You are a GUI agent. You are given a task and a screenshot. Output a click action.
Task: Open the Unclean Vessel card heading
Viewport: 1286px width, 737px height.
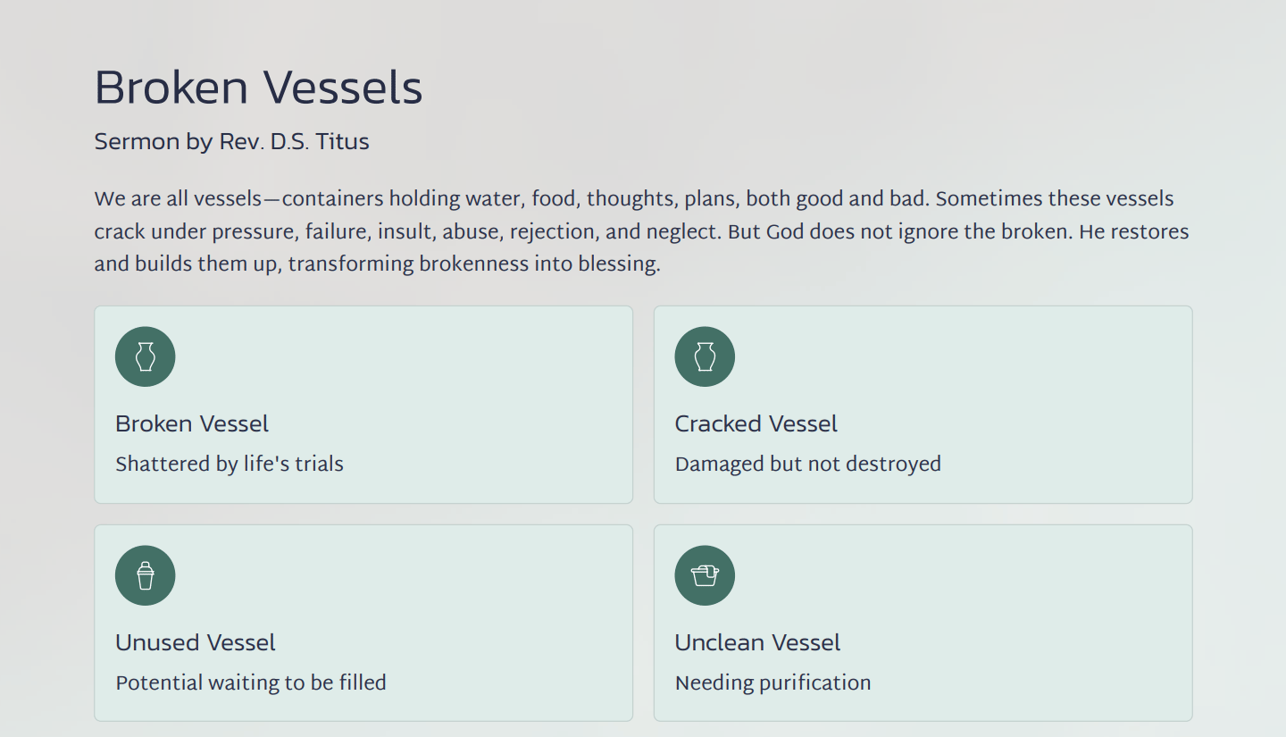(x=757, y=642)
